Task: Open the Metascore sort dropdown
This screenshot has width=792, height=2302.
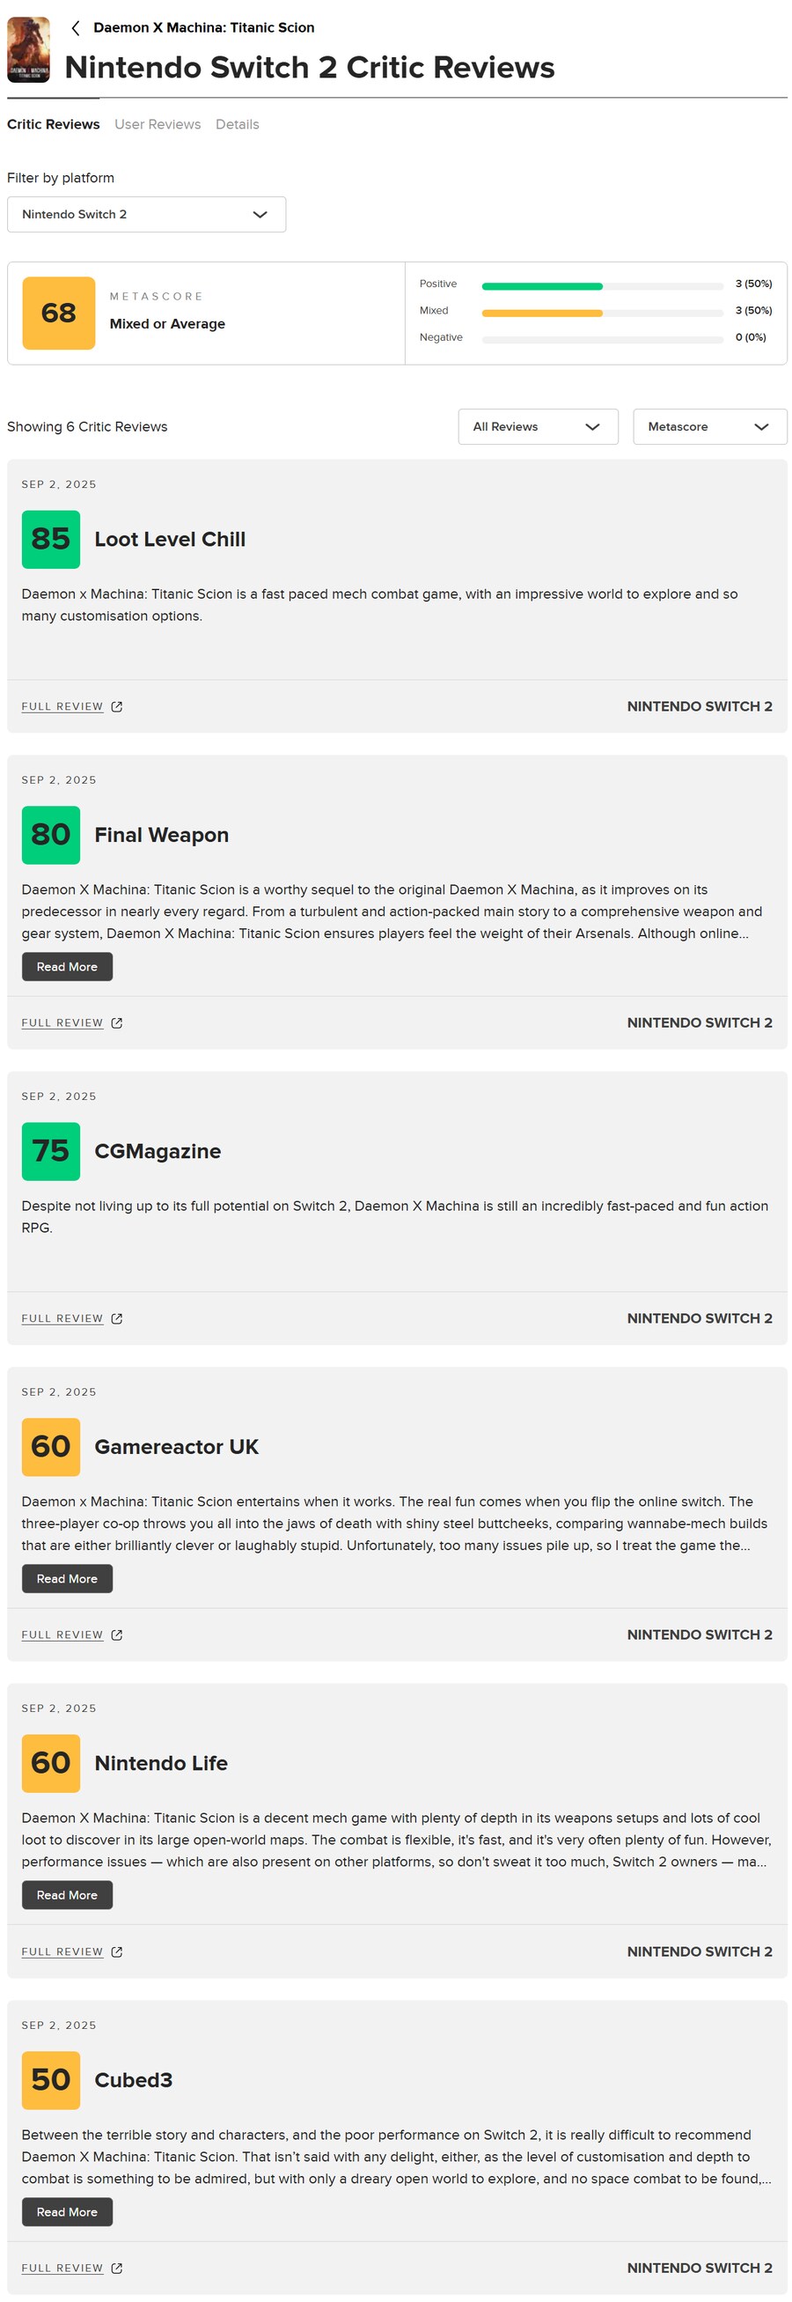Action: (x=709, y=427)
